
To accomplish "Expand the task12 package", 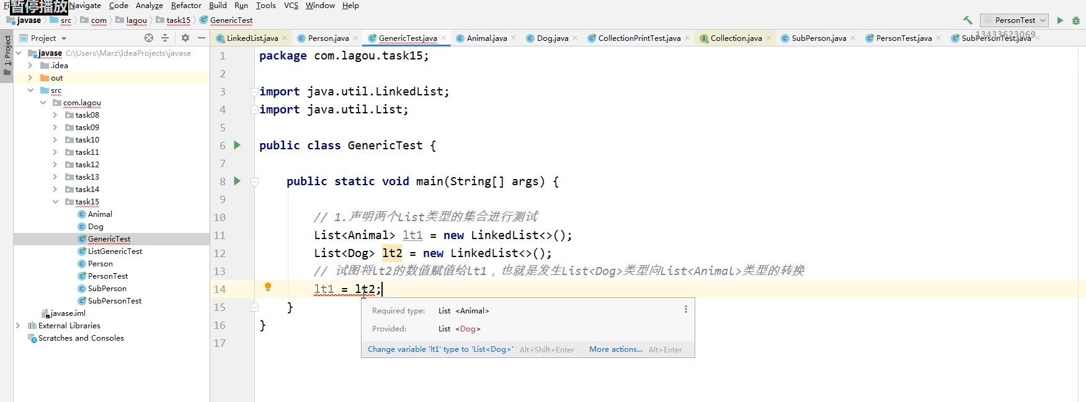I will click(55, 165).
